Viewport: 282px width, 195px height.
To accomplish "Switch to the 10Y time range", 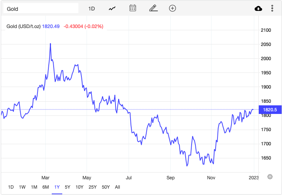I will tap(79, 187).
